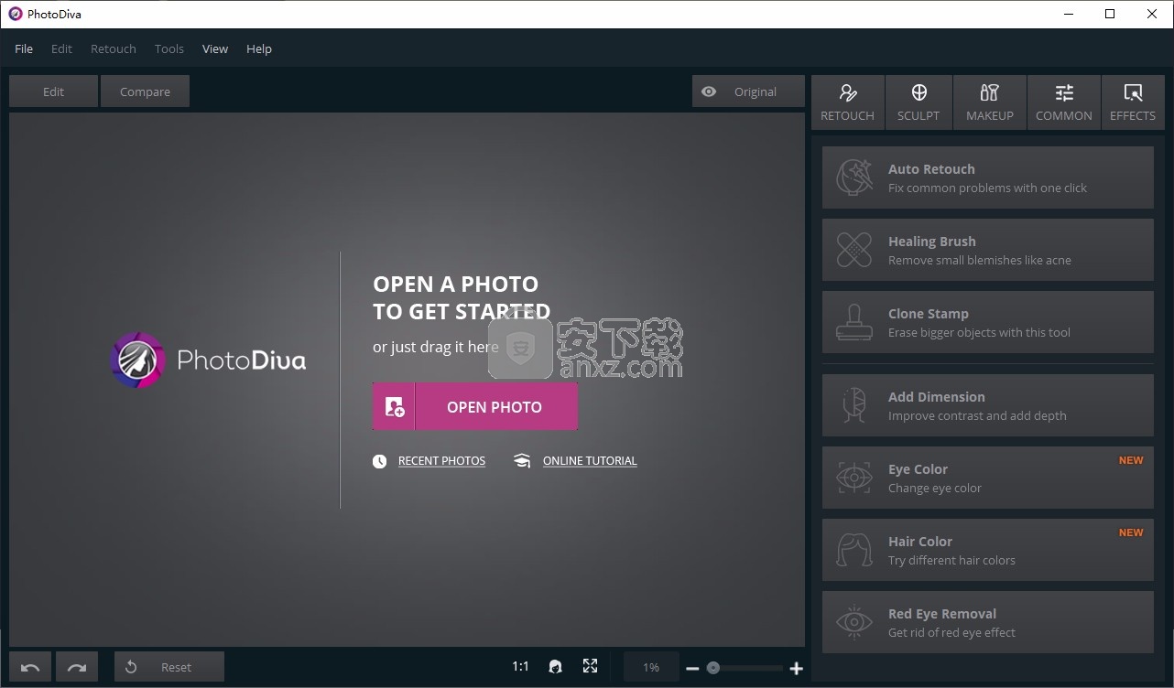Image resolution: width=1174 pixels, height=688 pixels.
Task: Click 'Change eye color' description text
Action: (935, 488)
